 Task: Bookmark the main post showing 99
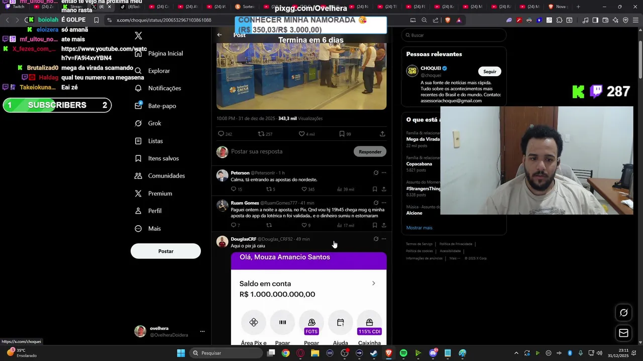pos(345,134)
